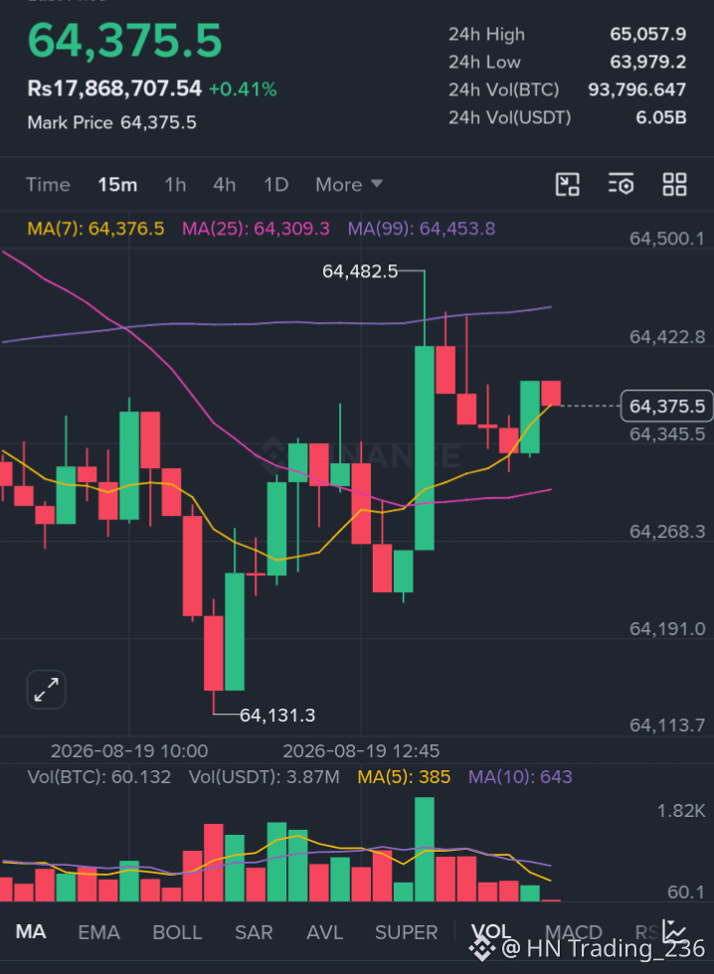The image size is (714, 974).
Task: Click the 64,131.3 low price marker
Action: (277, 716)
